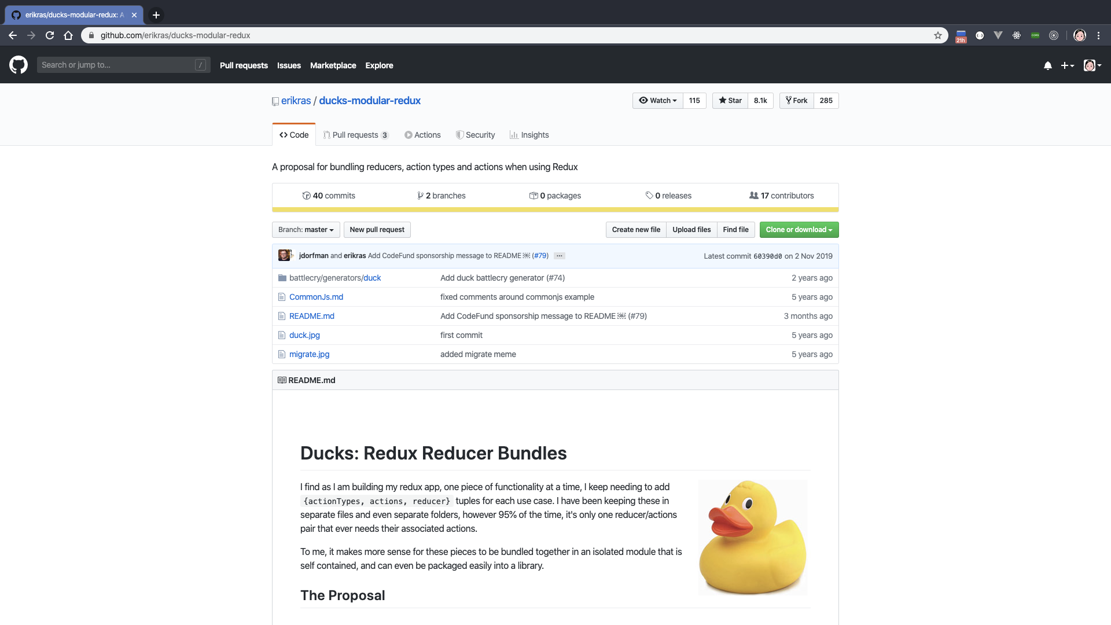Open the plus create-new menu
The height and width of the screenshot is (625, 1111).
1067,65
